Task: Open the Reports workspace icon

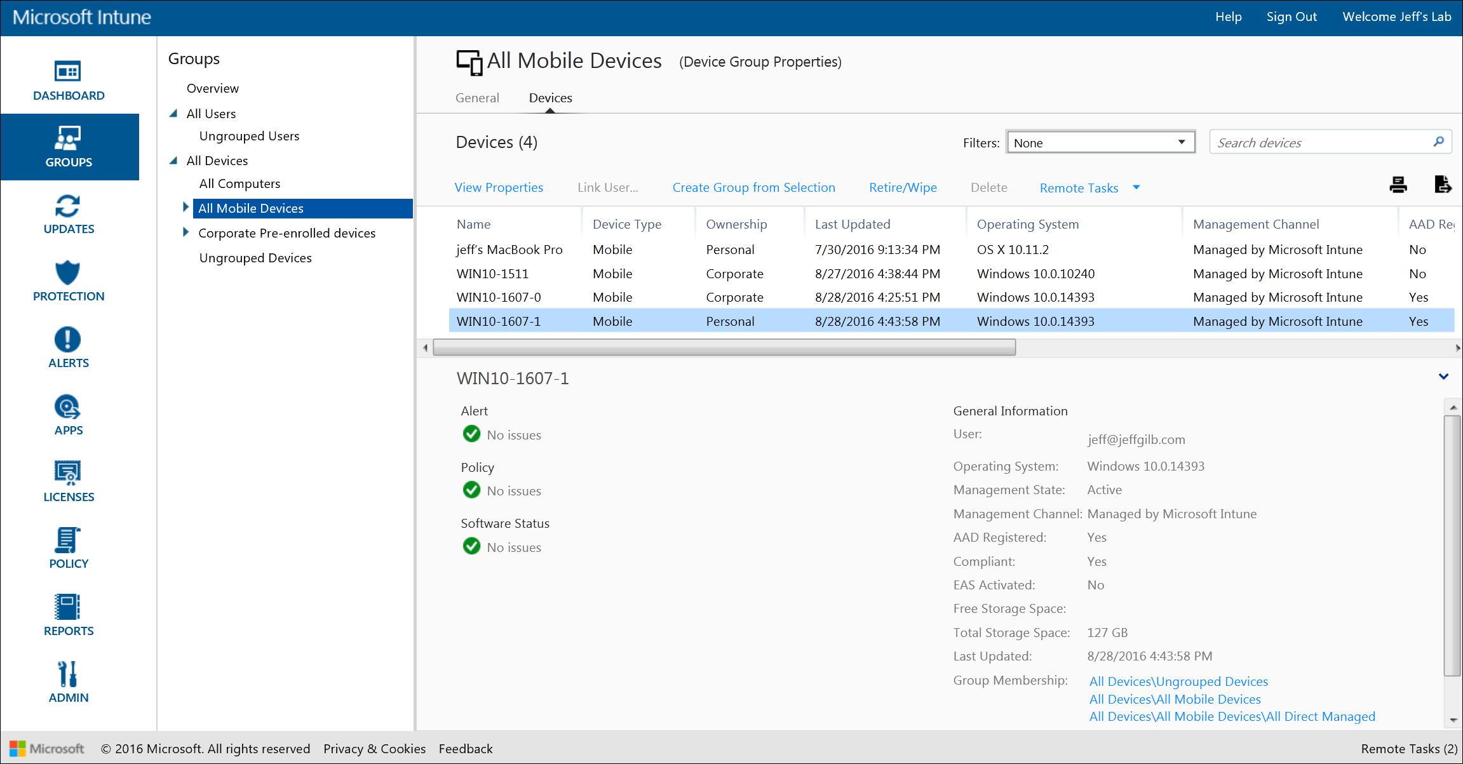Action: [68, 607]
